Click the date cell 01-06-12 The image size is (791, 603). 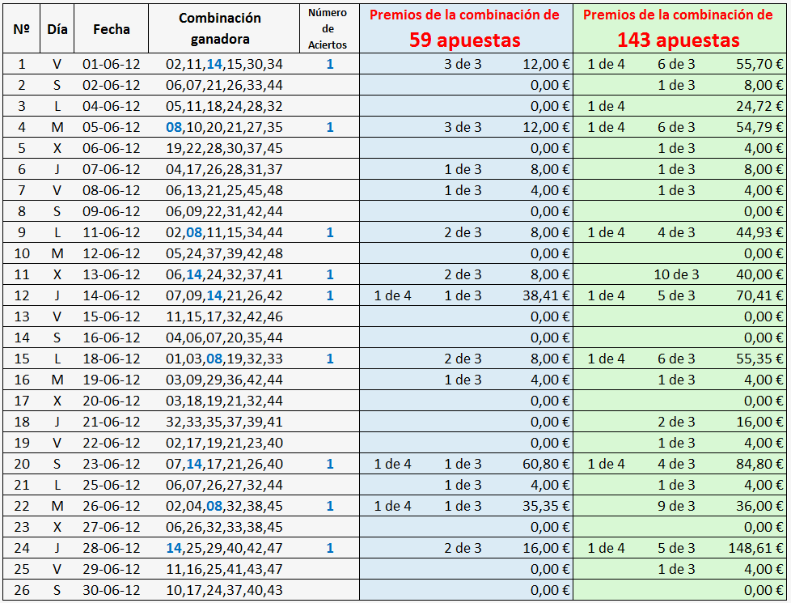(x=111, y=64)
